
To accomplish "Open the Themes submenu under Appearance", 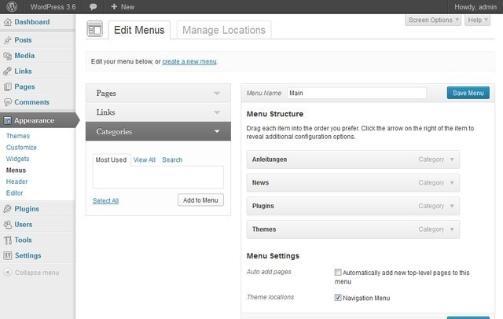I will point(18,136).
